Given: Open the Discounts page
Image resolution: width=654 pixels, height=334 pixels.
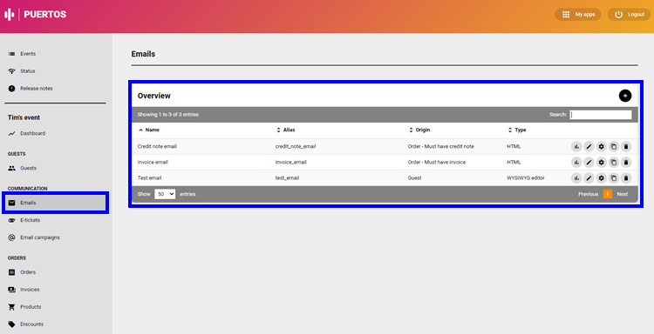Looking at the screenshot, I should [x=31, y=324].
